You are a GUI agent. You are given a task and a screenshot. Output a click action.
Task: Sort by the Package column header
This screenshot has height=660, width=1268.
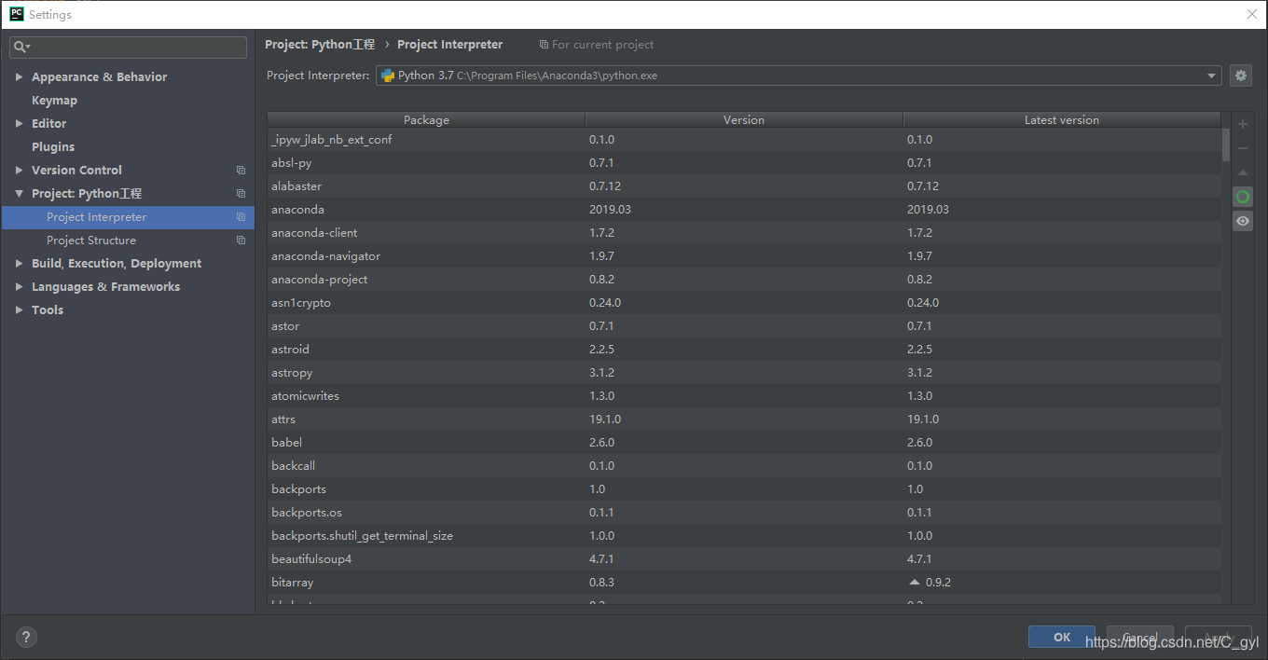[426, 120]
